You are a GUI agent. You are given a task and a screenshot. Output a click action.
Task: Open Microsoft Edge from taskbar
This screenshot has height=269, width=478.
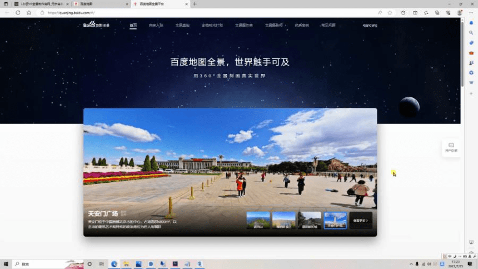point(114,264)
